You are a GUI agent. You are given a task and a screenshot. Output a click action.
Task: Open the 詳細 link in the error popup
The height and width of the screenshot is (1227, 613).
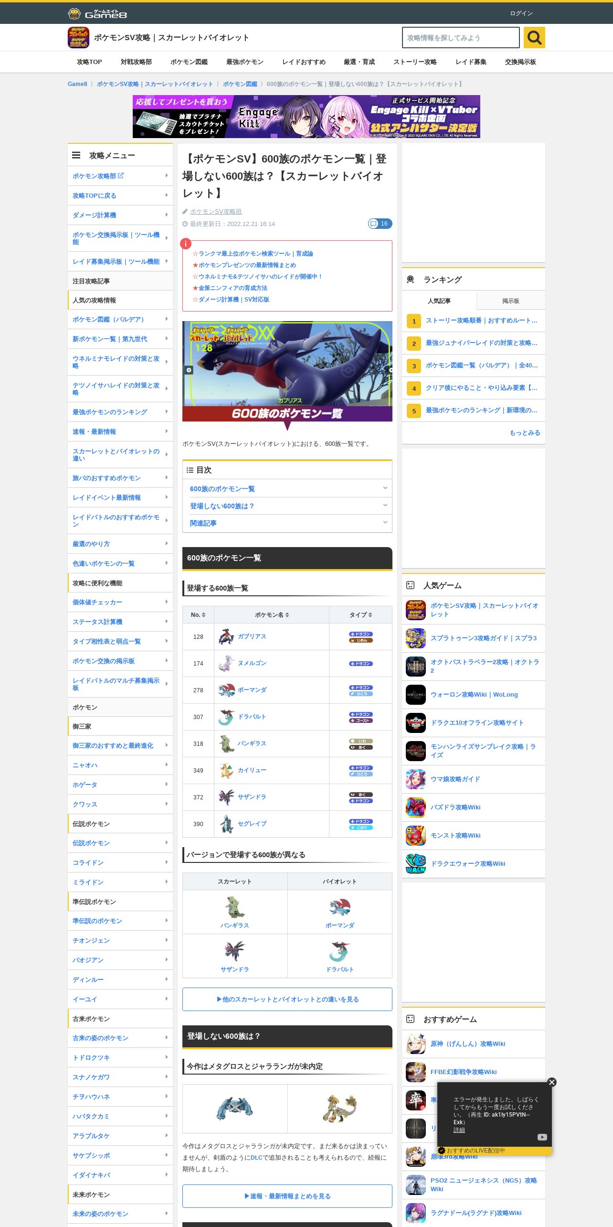tap(459, 1130)
